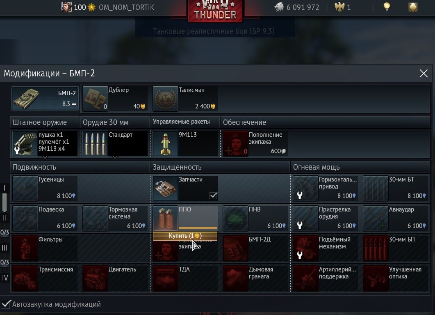This screenshot has height=315, width=435.
Task: Click the Запчасти spare parts icon
Action: pyautogui.click(x=165, y=188)
